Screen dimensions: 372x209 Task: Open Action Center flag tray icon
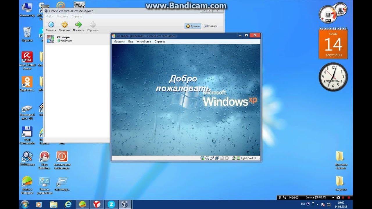323,204
